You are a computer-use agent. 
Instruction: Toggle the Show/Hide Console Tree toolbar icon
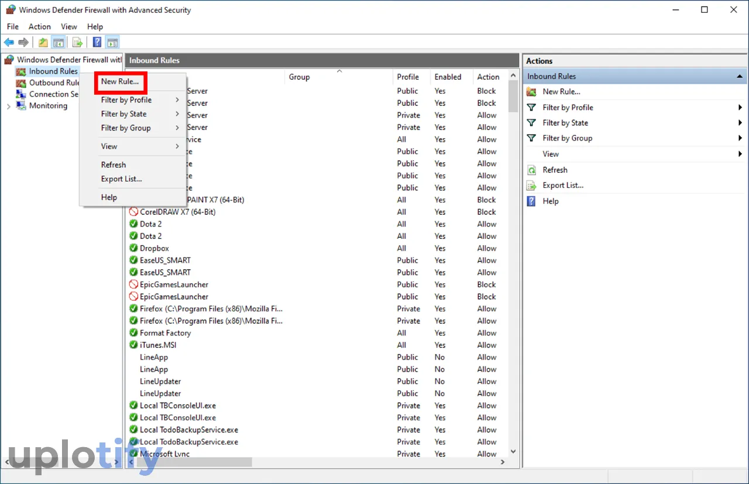(58, 42)
